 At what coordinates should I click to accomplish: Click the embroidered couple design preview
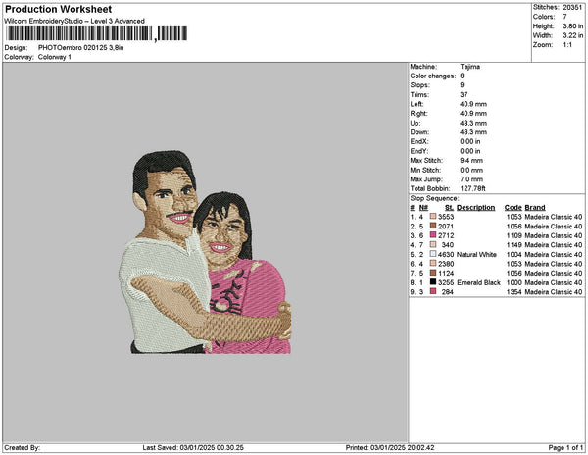click(x=205, y=252)
